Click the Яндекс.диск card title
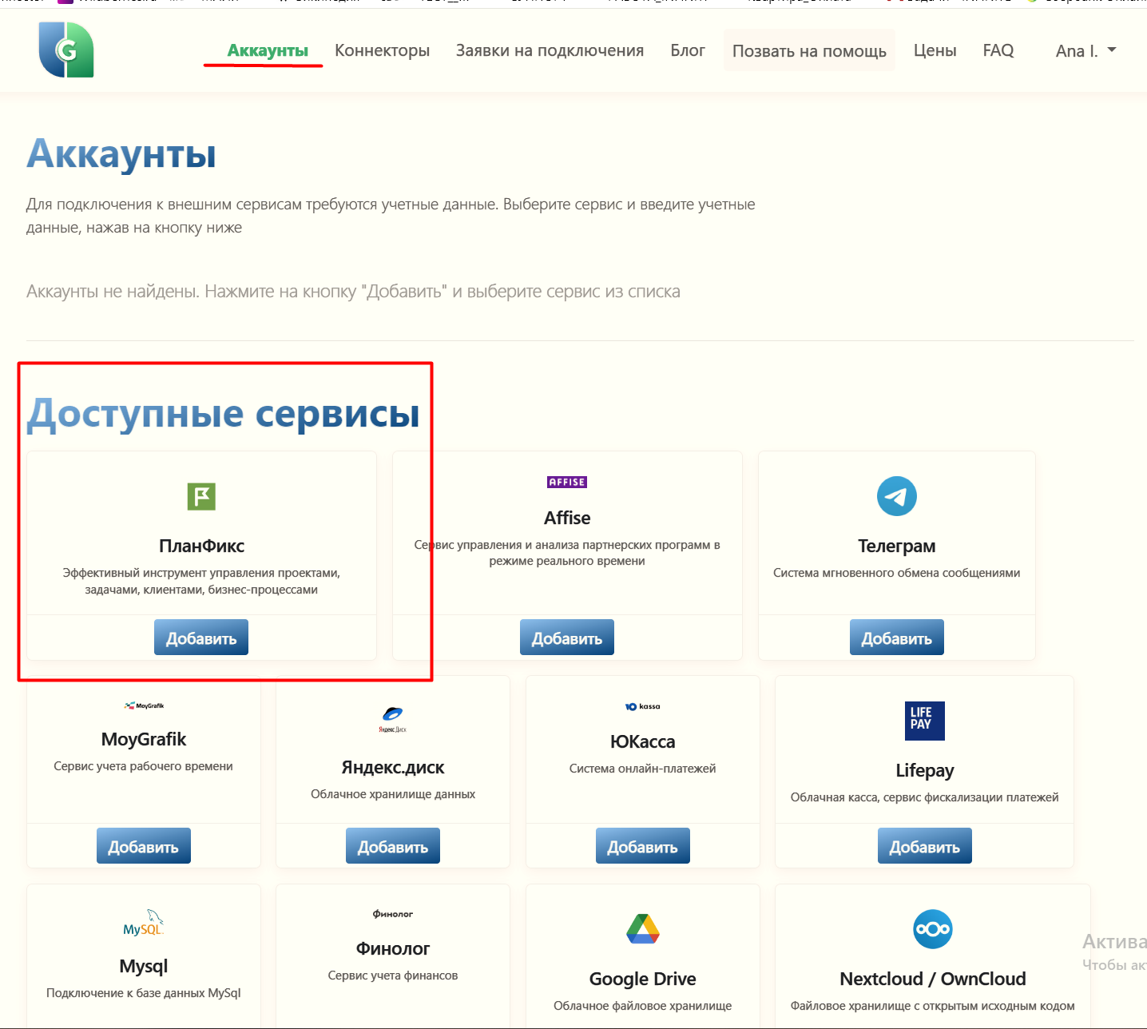Image resolution: width=1147 pixels, height=1029 pixels. click(393, 767)
